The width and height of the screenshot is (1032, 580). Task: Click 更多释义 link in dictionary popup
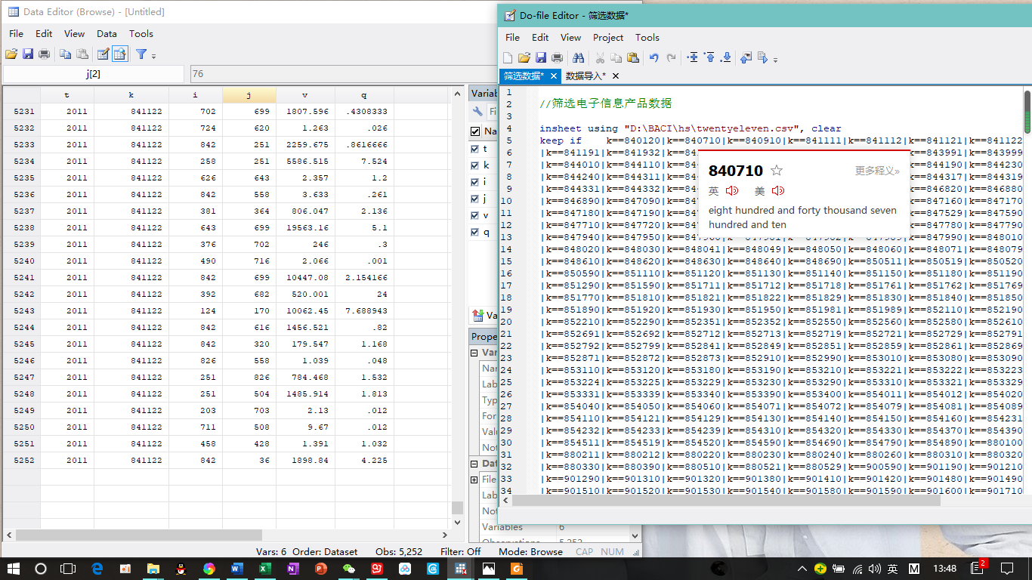[x=877, y=171]
